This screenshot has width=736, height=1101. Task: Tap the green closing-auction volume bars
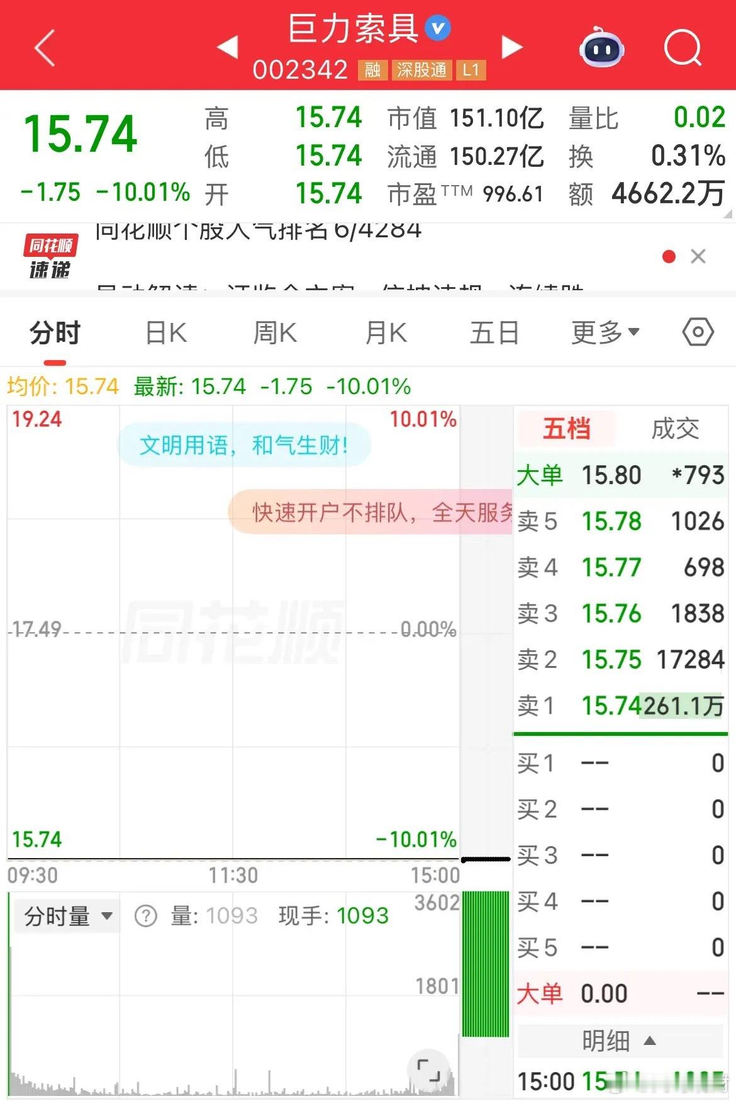tap(486, 964)
